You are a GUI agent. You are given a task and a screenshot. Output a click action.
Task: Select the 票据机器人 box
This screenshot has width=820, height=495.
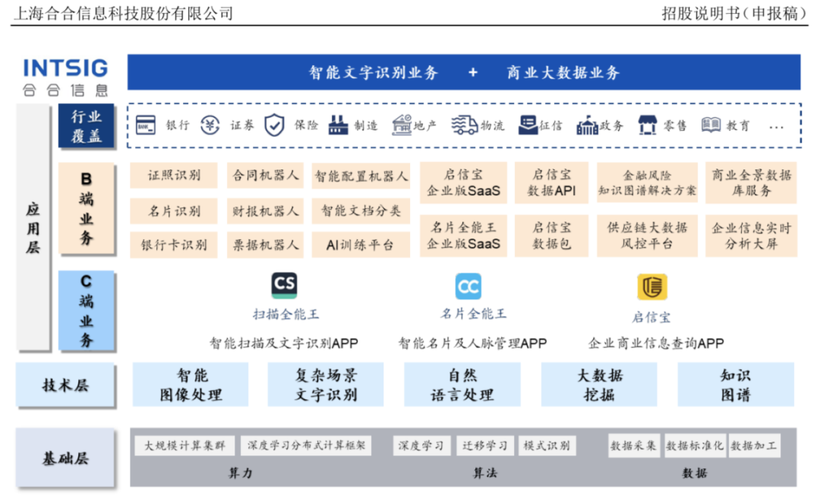click(265, 244)
